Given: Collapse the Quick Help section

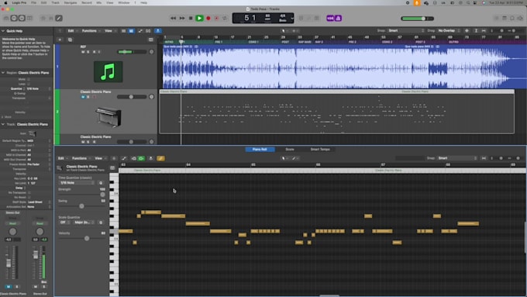Looking at the screenshot, I should 3,31.
